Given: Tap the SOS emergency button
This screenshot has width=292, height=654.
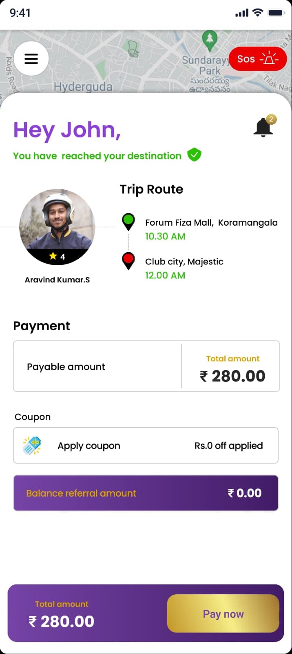Looking at the screenshot, I should tap(258, 59).
